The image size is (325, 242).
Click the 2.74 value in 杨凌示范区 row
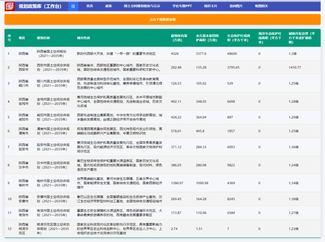[x=174, y=229]
